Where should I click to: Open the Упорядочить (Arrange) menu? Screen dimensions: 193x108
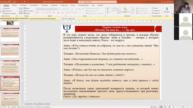click(125, 10)
